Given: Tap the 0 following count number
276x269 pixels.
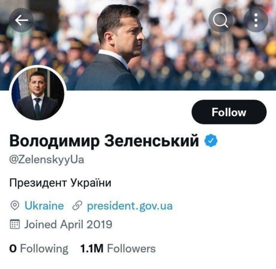Looking at the screenshot, I should [13, 248].
